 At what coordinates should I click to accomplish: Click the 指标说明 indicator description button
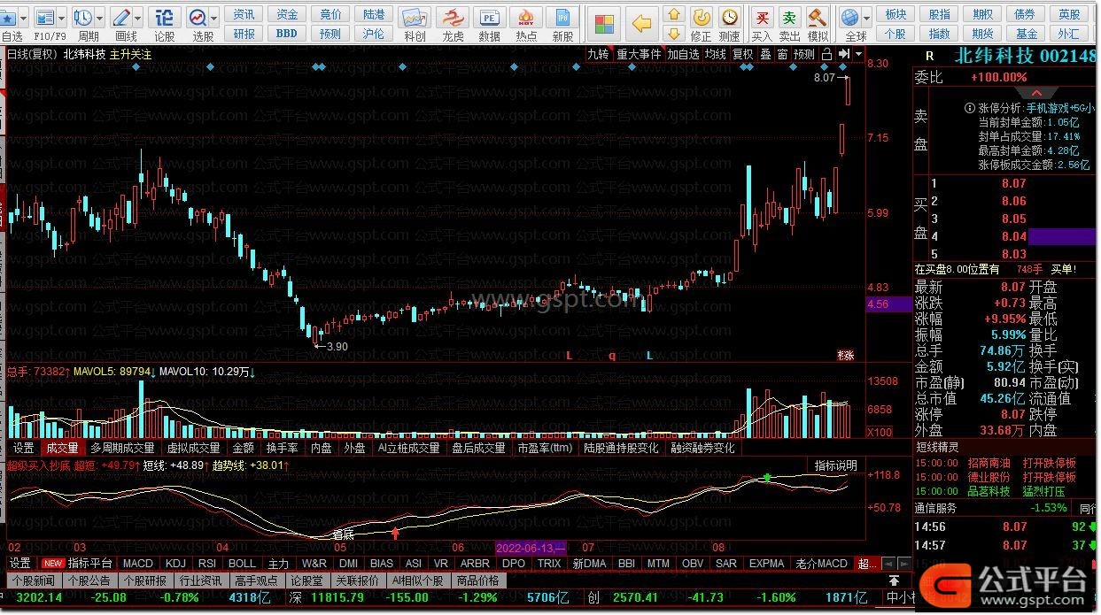pyautogui.click(x=835, y=465)
